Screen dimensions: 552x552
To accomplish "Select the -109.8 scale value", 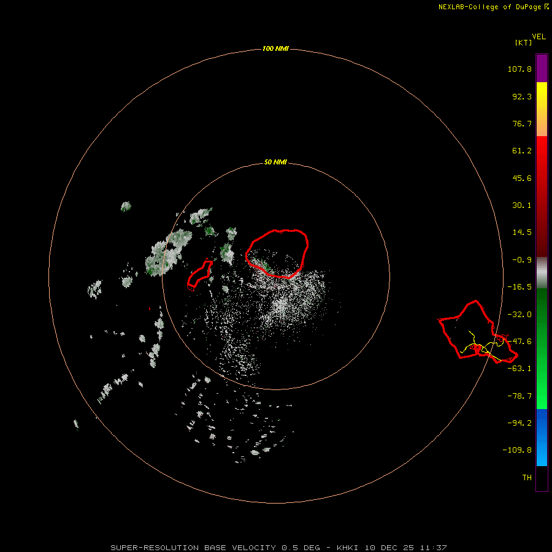I will [517, 450].
